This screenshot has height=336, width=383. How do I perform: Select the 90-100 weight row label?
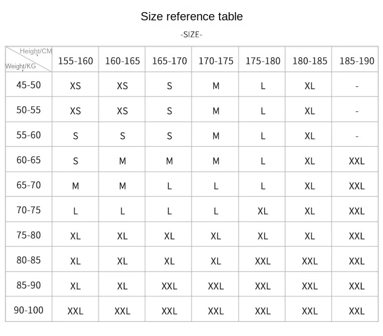tap(29, 310)
